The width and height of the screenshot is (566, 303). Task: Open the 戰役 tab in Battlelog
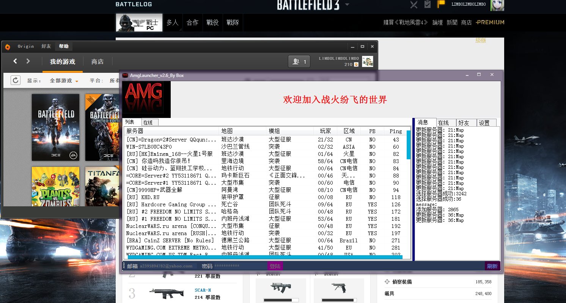click(x=212, y=23)
